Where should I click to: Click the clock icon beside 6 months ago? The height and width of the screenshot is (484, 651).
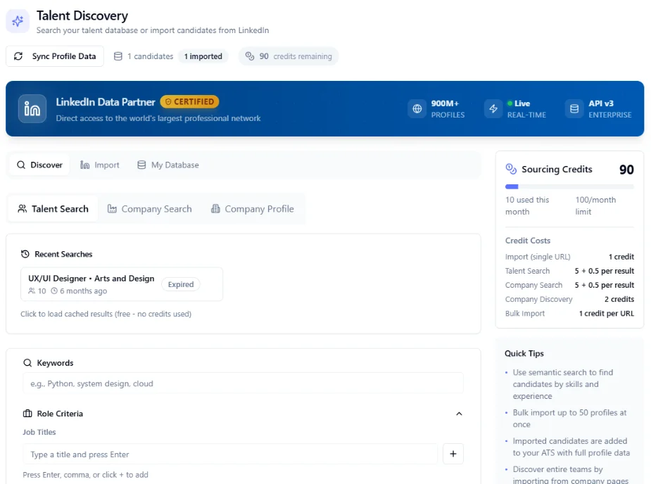[54, 291]
